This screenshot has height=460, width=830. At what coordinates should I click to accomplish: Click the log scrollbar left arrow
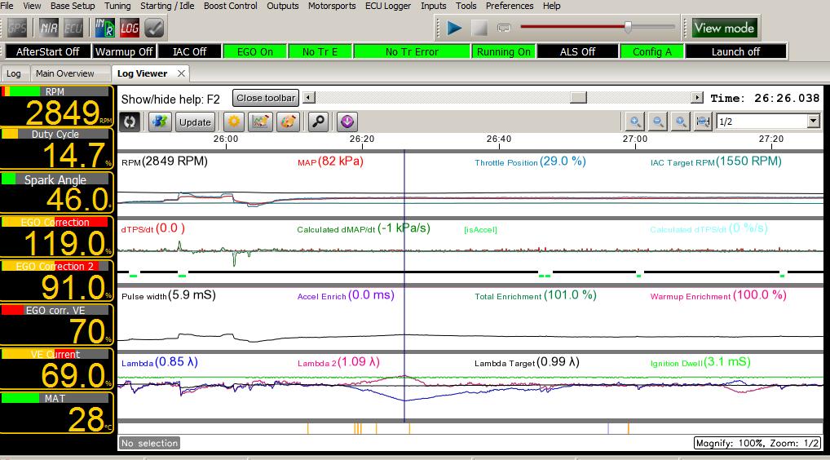coord(309,97)
